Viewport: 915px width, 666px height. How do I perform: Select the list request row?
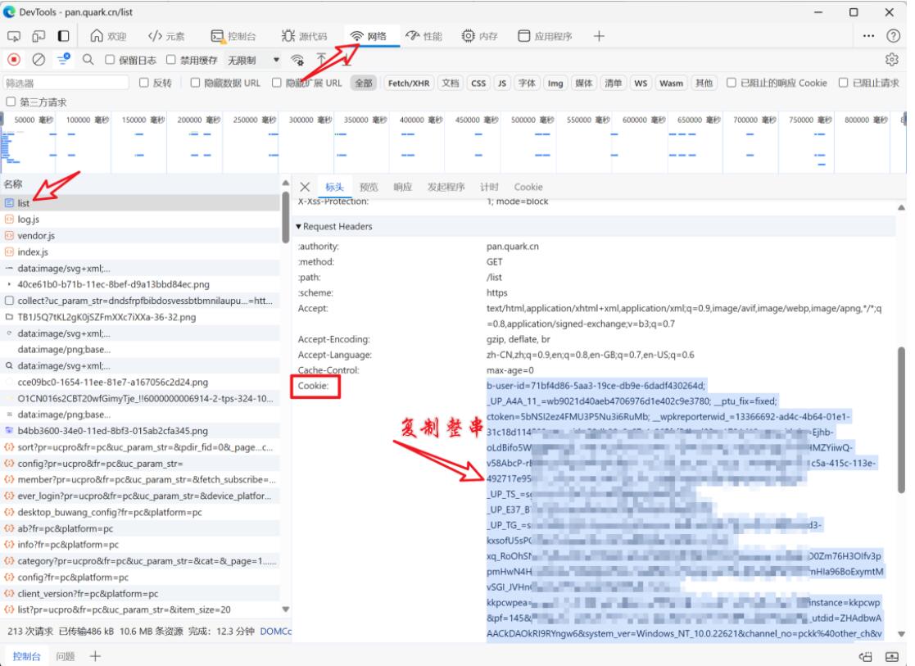coord(141,203)
